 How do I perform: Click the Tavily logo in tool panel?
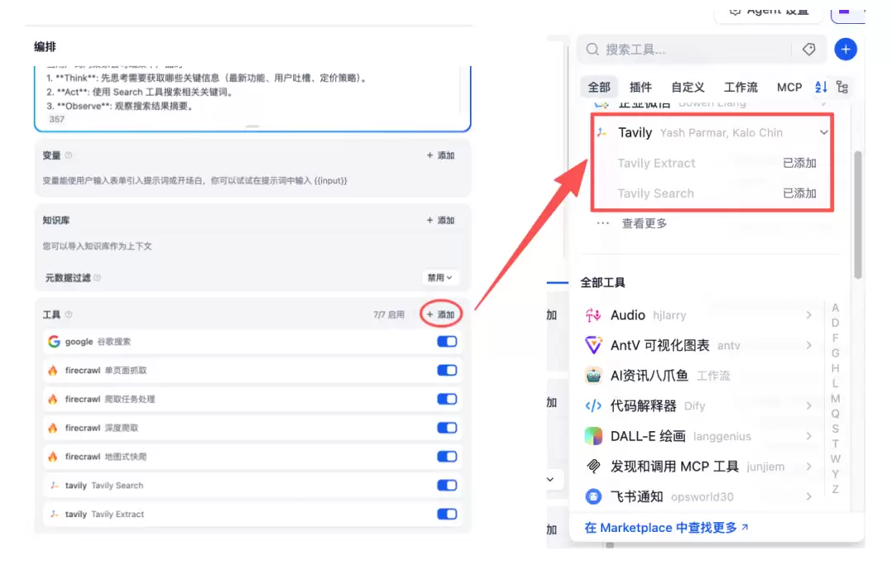602,132
